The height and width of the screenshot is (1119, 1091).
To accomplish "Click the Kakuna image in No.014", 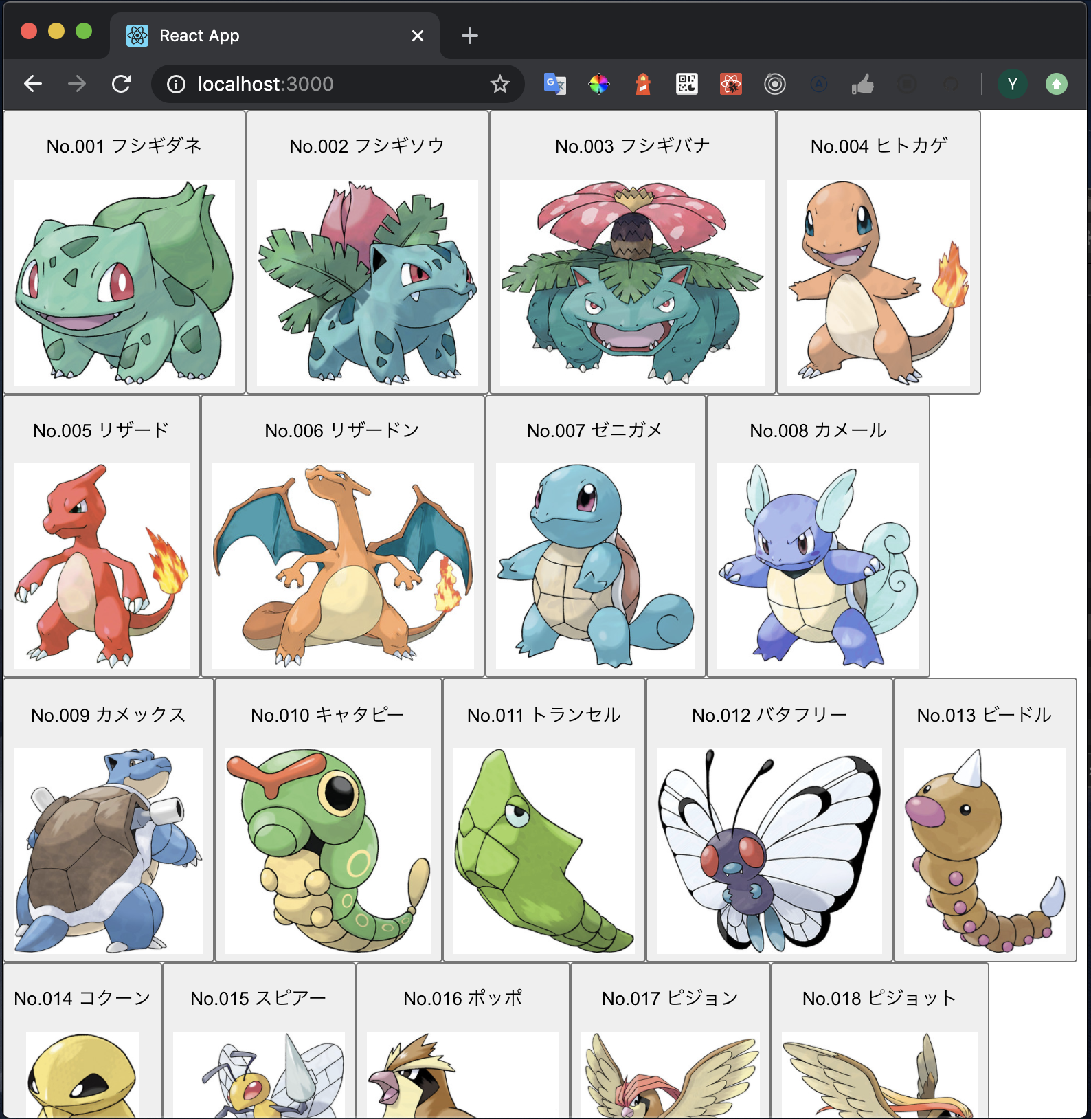I will click(82, 1075).
